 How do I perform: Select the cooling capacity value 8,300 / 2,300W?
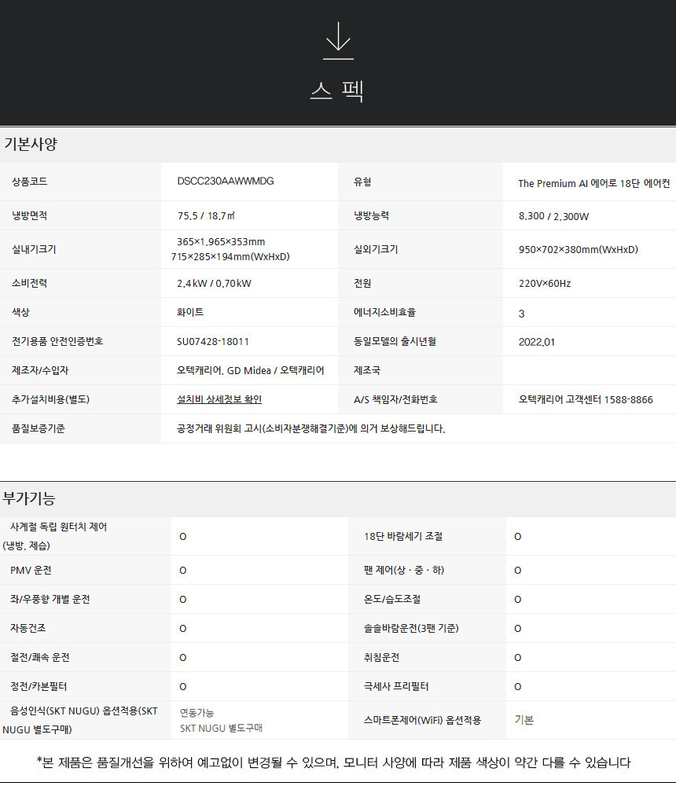coord(553,216)
